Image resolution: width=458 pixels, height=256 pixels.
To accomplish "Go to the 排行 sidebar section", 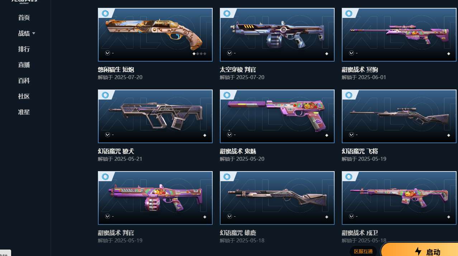I will [24, 49].
